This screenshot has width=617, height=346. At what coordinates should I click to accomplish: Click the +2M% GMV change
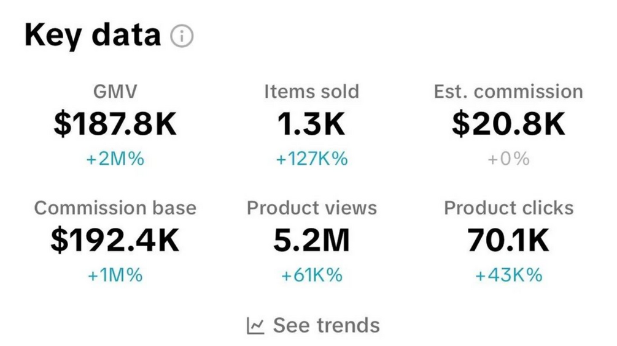[x=115, y=159]
